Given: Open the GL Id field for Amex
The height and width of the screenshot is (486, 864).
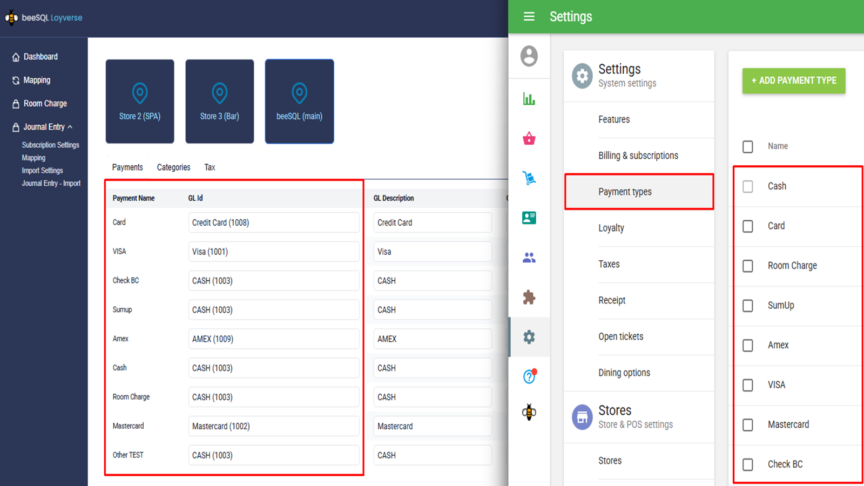Looking at the screenshot, I should coord(273,339).
